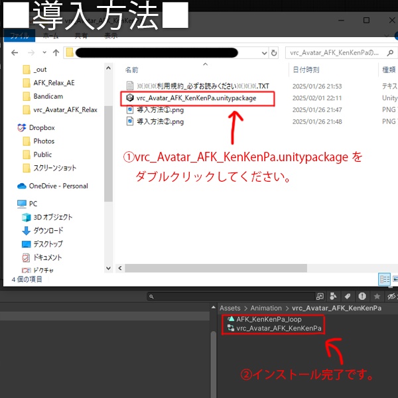Image resolution: width=398 pixels, height=398 pixels.
Task: Open Unity search window icon
Action: (320, 297)
